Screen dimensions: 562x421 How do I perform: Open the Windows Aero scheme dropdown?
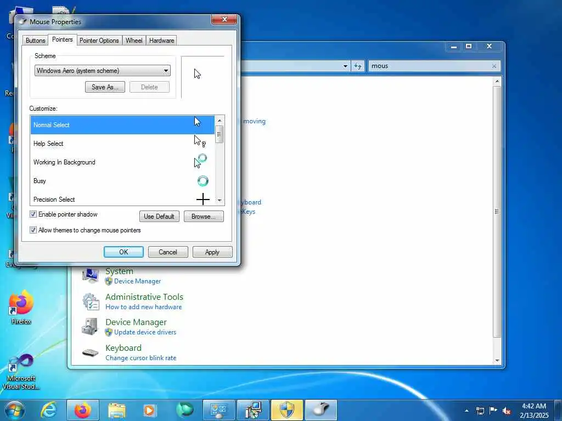[x=103, y=71]
